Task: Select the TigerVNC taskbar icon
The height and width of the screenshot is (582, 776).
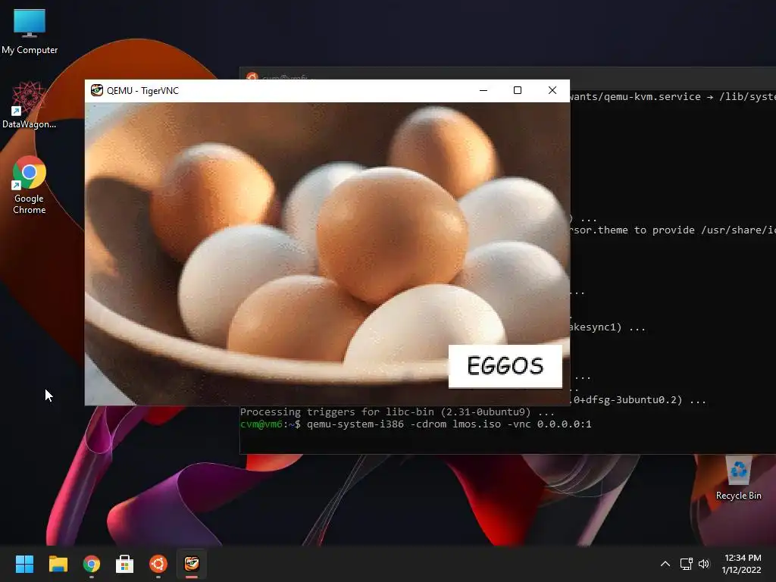Action: 192,564
